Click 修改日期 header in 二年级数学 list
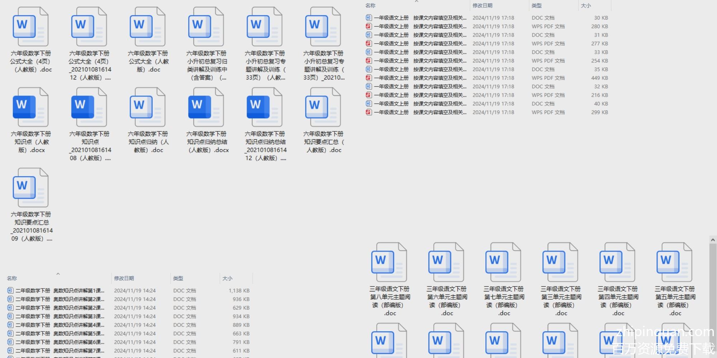Image resolution: width=717 pixels, height=358 pixels. point(124,279)
